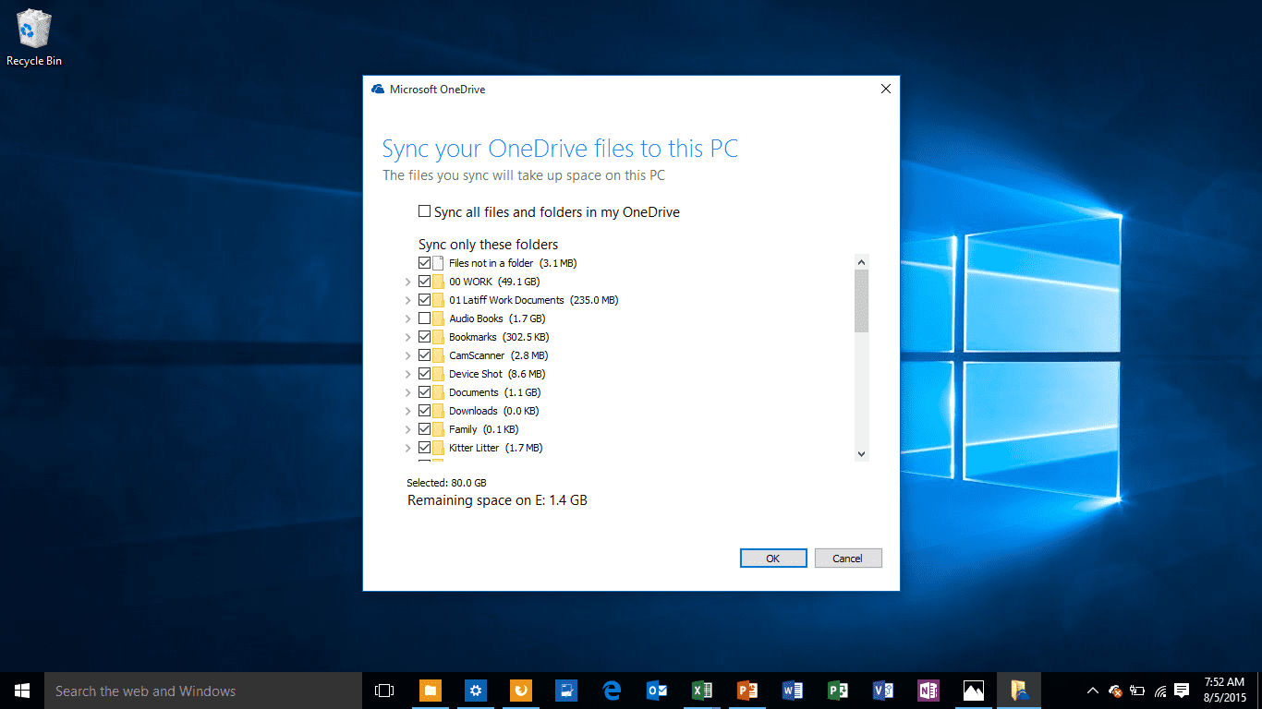This screenshot has height=709, width=1262.
Task: Click the 'Selected: 80.0 GB' status text
Action: click(446, 483)
